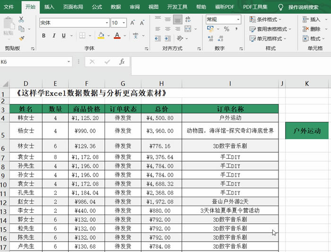Viewport: 331px width, 252px height.
Task: Expand the number format dropdown 常规
Action: (237, 19)
